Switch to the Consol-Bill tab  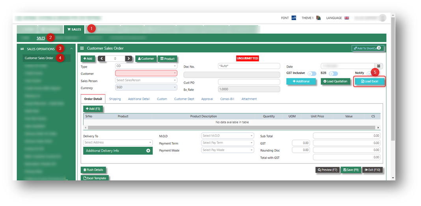pyautogui.click(x=227, y=99)
